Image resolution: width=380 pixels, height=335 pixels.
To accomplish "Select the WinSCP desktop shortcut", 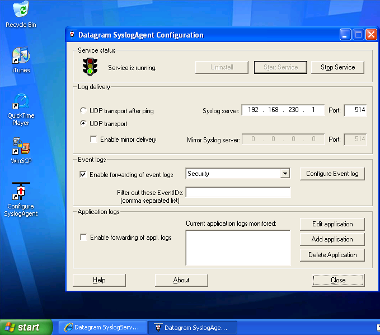I will point(21,150).
